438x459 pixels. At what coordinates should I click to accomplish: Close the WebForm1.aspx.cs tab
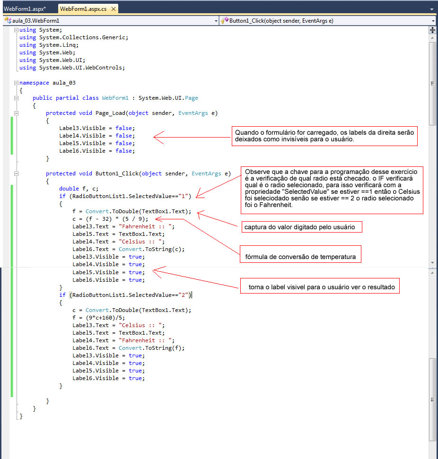tap(113, 9)
